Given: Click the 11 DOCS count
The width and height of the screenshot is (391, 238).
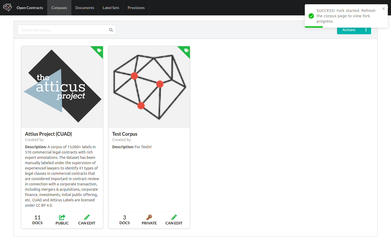Looking at the screenshot, I should [x=37, y=220].
